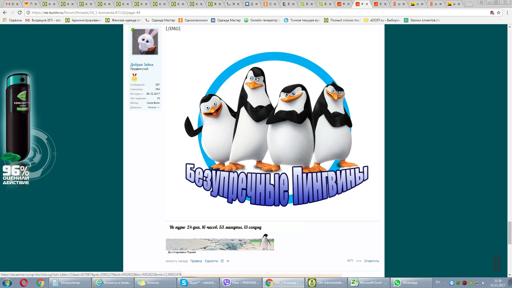
Task: Open the Одноклассники bookmark
Action: click(193, 20)
